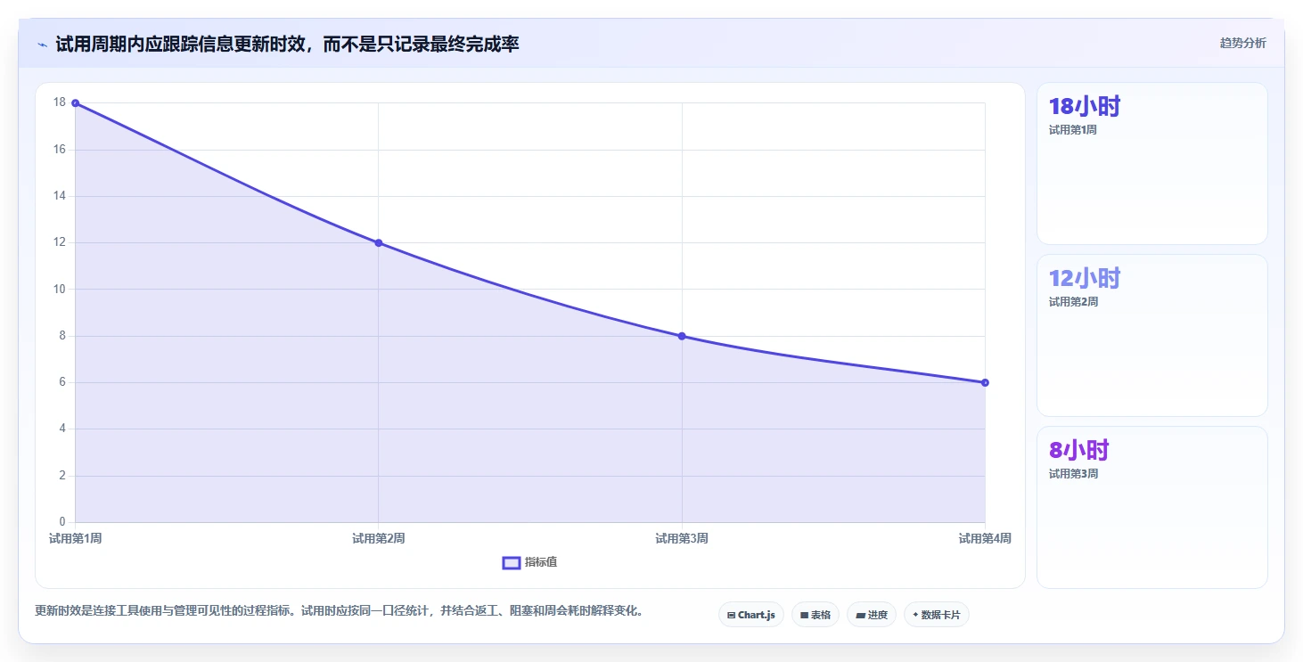Open the 12小时 data card
This screenshot has height=662, width=1303.
(x=1151, y=335)
